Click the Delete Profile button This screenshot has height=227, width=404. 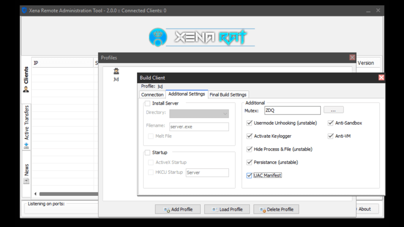276,209
